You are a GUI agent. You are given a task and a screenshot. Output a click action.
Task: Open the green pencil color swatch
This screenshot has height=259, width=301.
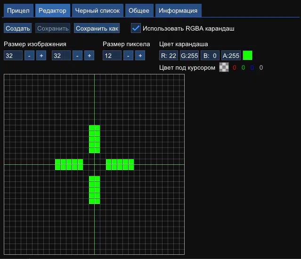click(247, 56)
